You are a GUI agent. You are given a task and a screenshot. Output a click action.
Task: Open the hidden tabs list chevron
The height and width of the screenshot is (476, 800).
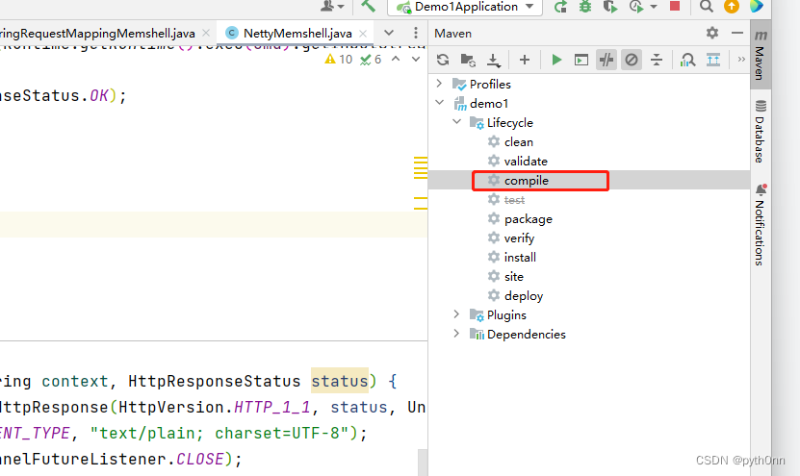click(x=389, y=33)
